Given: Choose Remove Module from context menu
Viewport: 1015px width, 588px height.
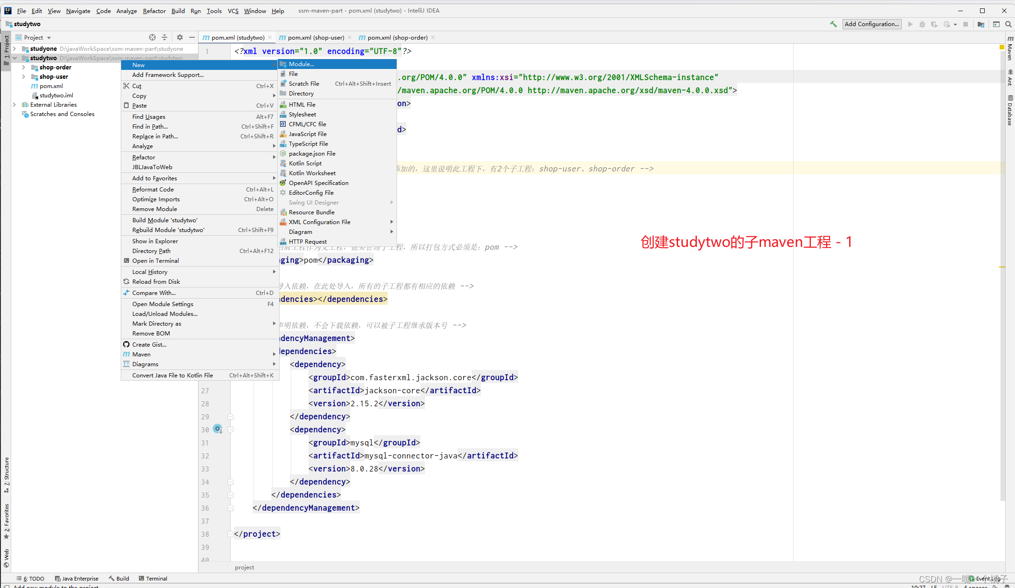Looking at the screenshot, I should coord(200,209).
